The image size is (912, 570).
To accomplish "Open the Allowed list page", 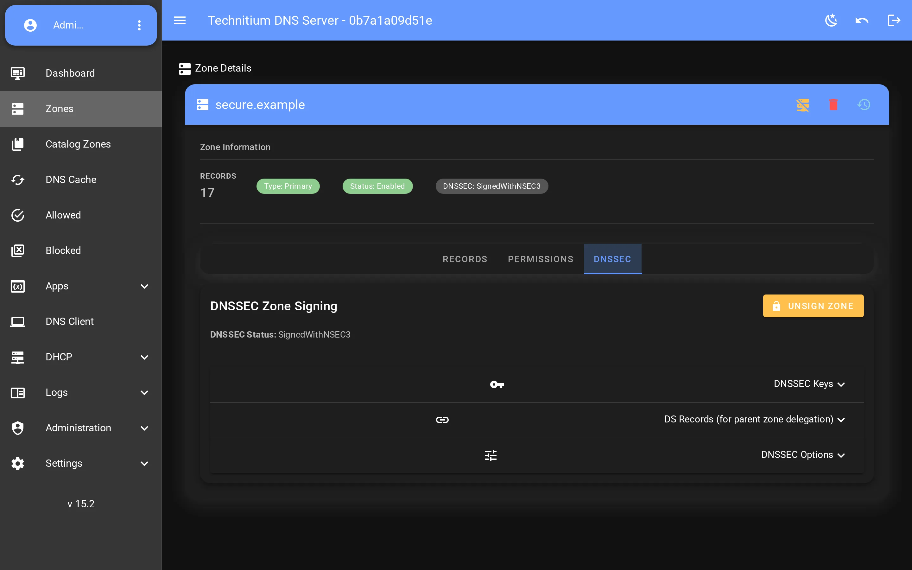I will click(81, 215).
